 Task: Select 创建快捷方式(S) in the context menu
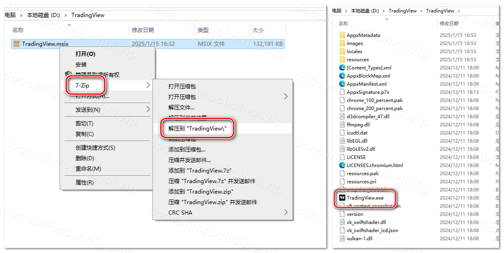(95, 148)
